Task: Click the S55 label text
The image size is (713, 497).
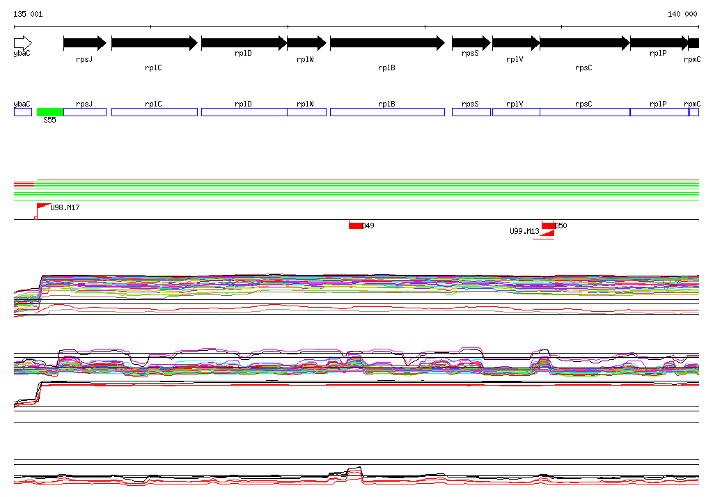Action: click(x=50, y=120)
